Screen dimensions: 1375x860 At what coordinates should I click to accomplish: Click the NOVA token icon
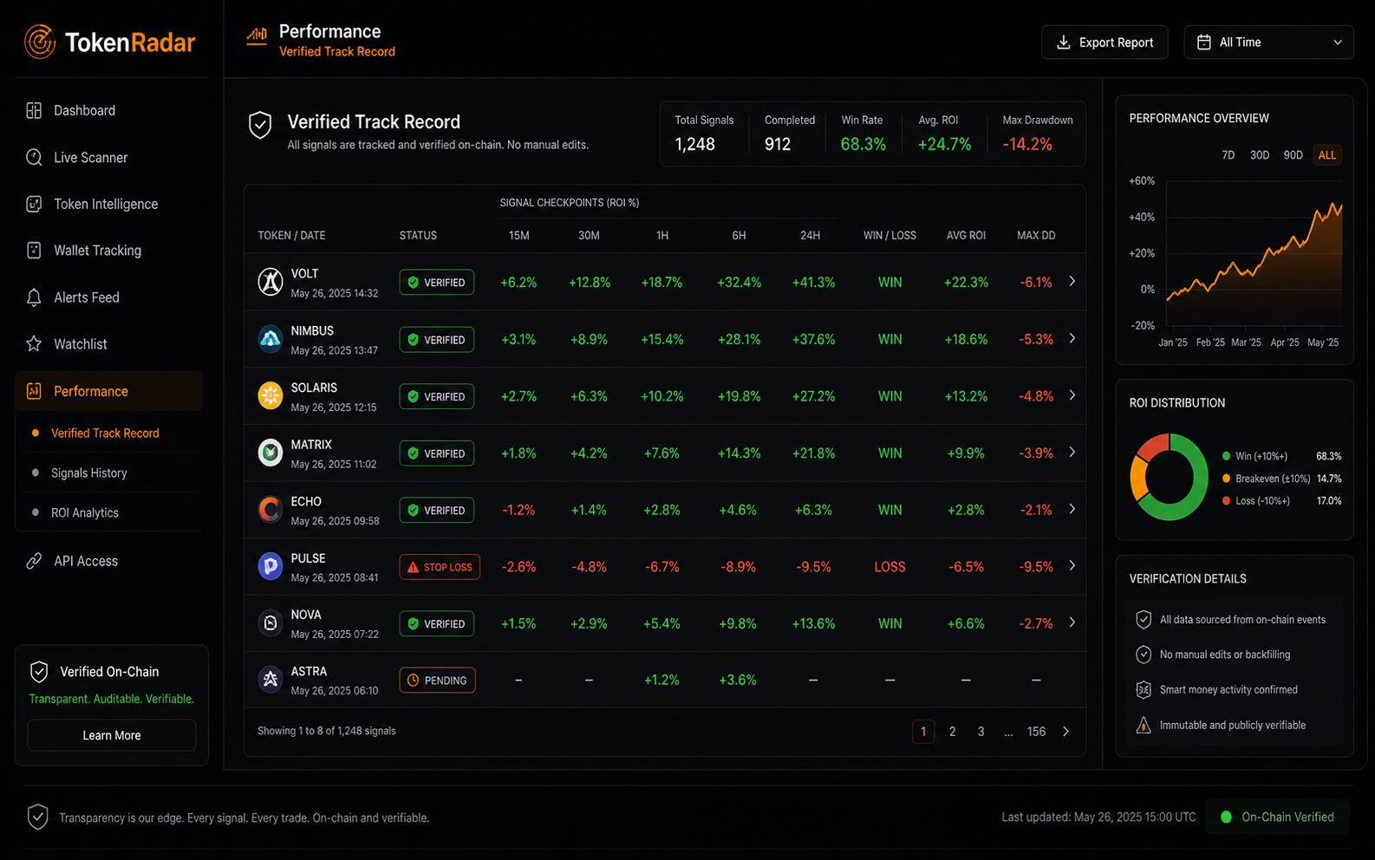point(270,623)
